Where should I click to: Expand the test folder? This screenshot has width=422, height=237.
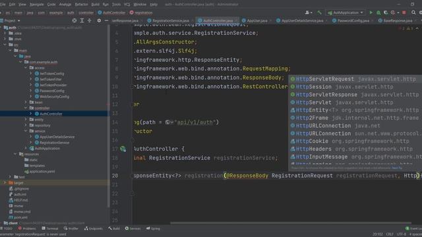[x=11, y=177]
